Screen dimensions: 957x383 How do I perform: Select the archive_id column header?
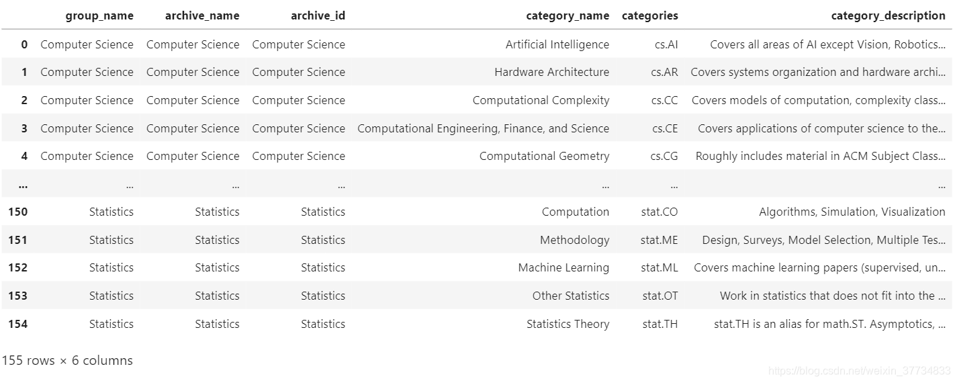[x=318, y=15]
